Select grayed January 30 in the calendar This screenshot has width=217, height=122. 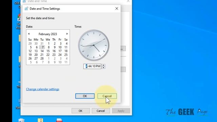36,44
